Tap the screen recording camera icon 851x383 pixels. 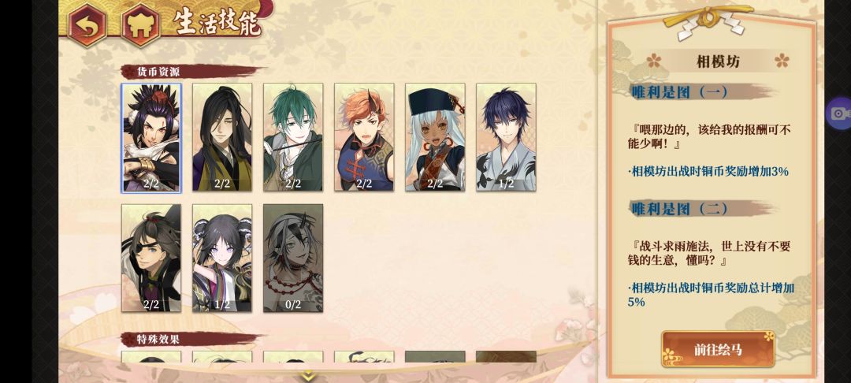point(839,113)
